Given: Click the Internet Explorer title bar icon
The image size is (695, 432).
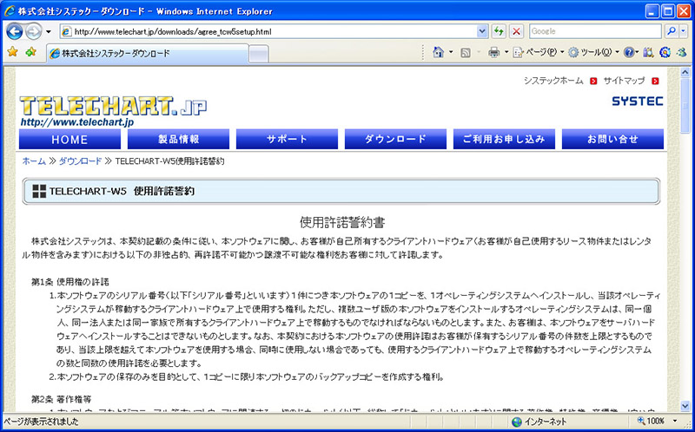Looking at the screenshot, I should tap(10, 11).
